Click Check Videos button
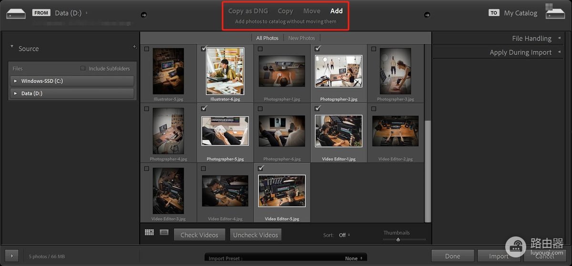This screenshot has height=266, width=572. 199,235
